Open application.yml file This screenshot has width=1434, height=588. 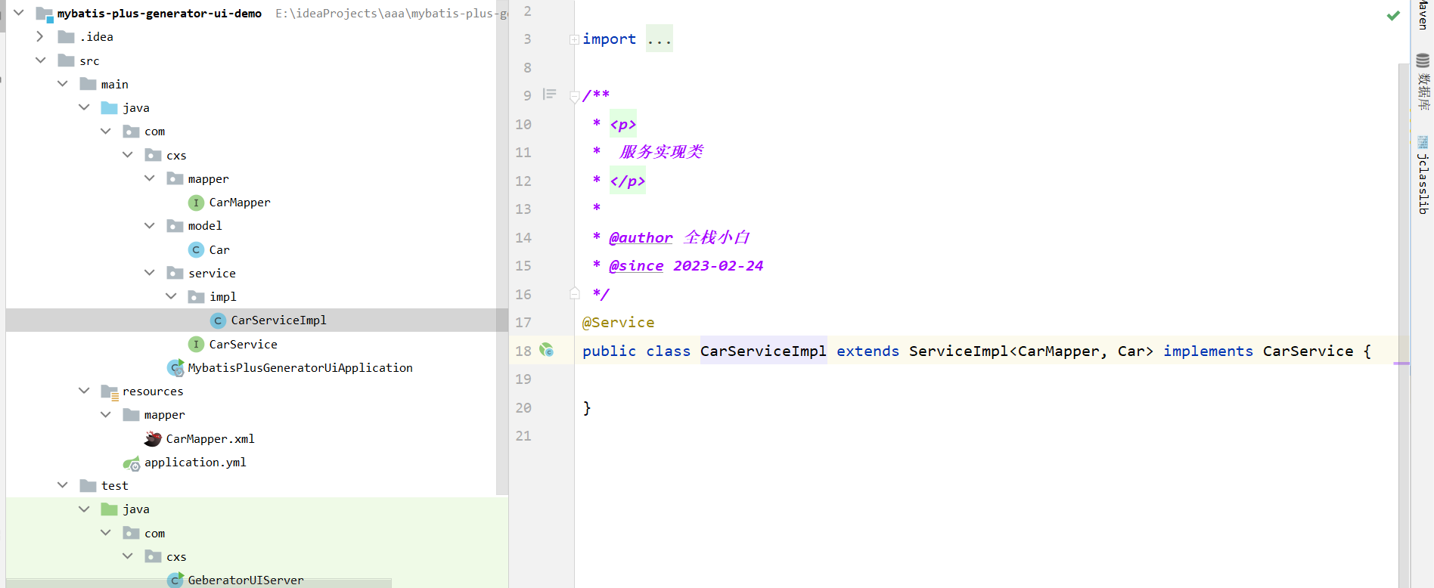(195, 463)
